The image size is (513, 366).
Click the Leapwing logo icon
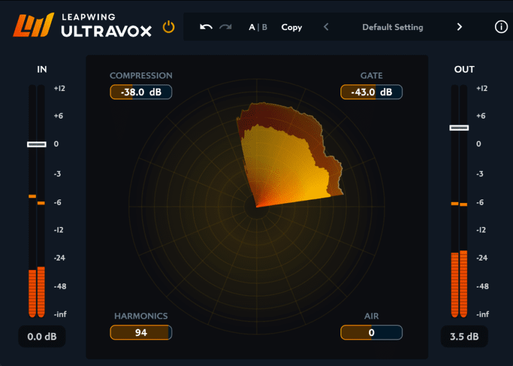(x=33, y=25)
